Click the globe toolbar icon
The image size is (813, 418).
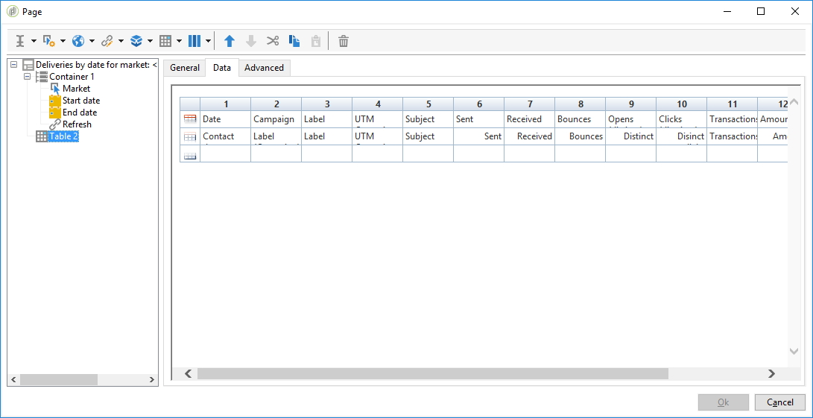pos(78,41)
